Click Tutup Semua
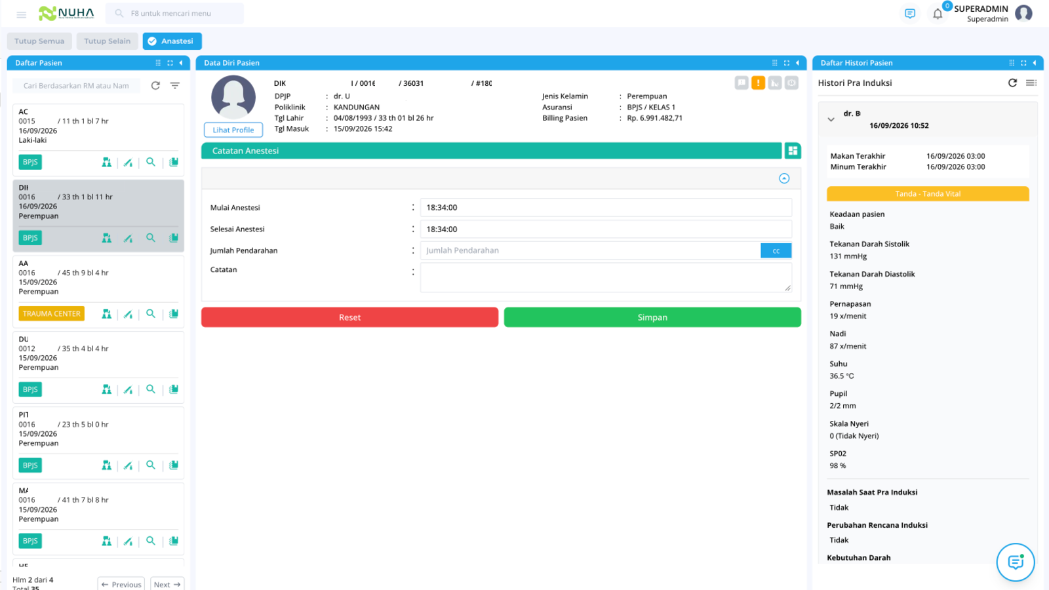Screen dimensions: 1049x590 point(39,41)
